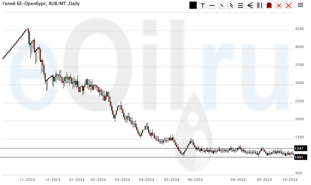Image resolution: width=311 pixels, height=185 pixels.
Task: Select the Text annotation tool
Action: (203, 5)
